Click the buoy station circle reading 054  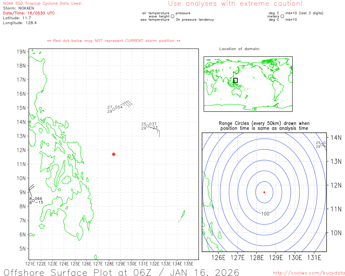coord(114,109)
